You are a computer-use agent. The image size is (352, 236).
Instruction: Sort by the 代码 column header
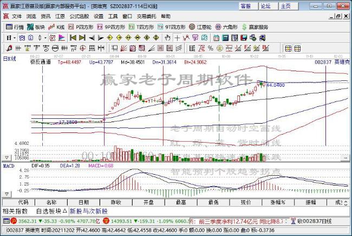pyautogui.click(x=19, y=202)
